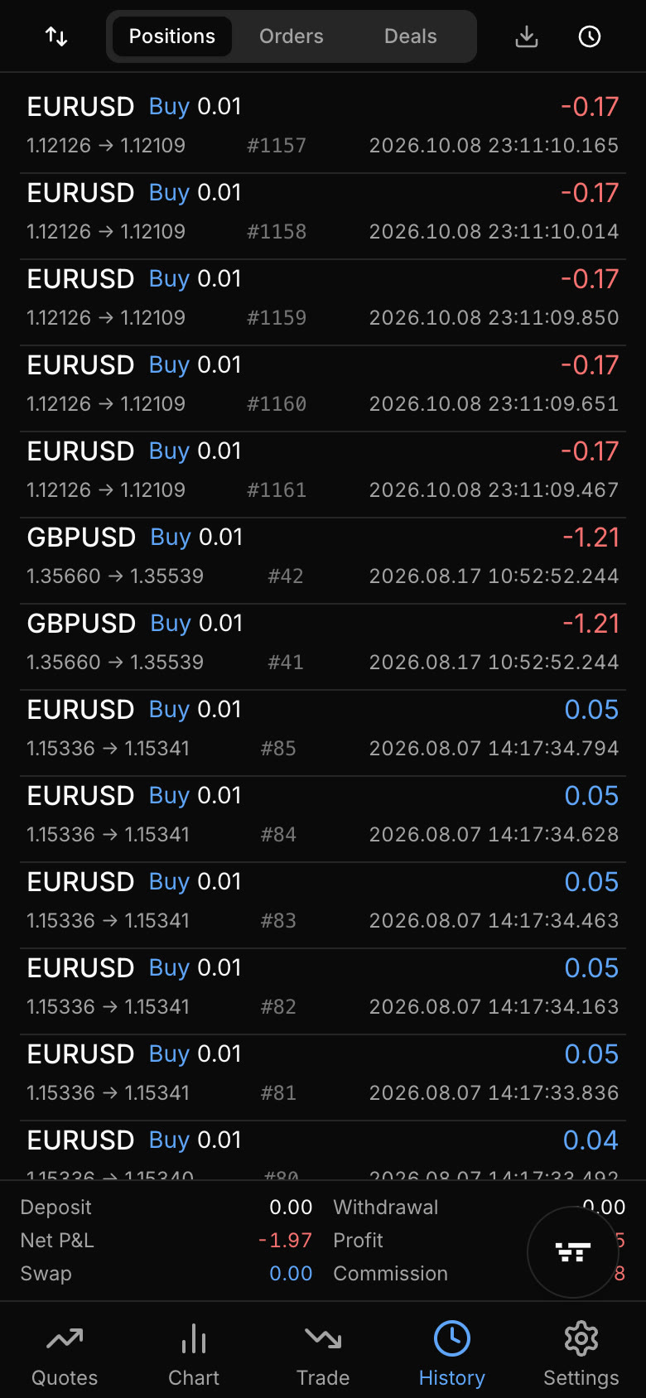Tap EURUSD position #1159

pyautogui.click(x=323, y=298)
